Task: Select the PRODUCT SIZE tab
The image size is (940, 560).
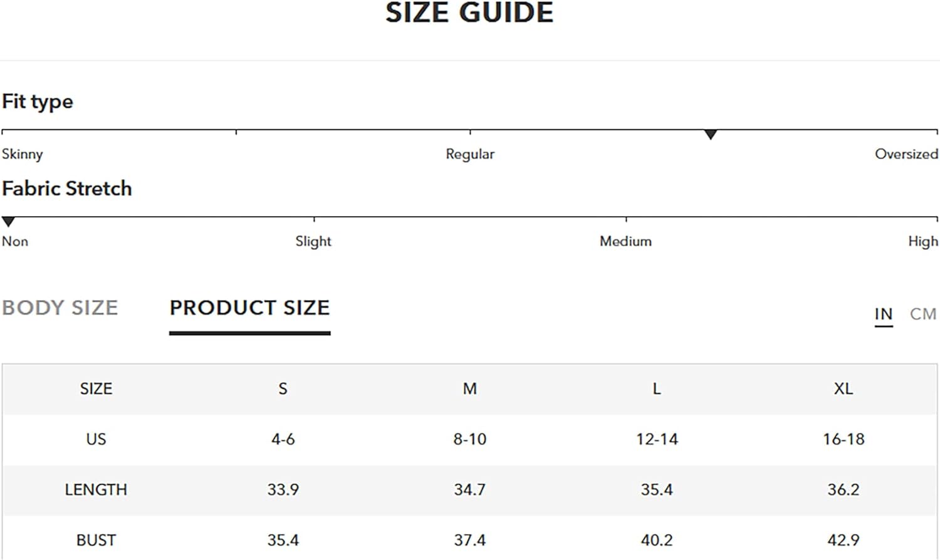Action: point(249,308)
